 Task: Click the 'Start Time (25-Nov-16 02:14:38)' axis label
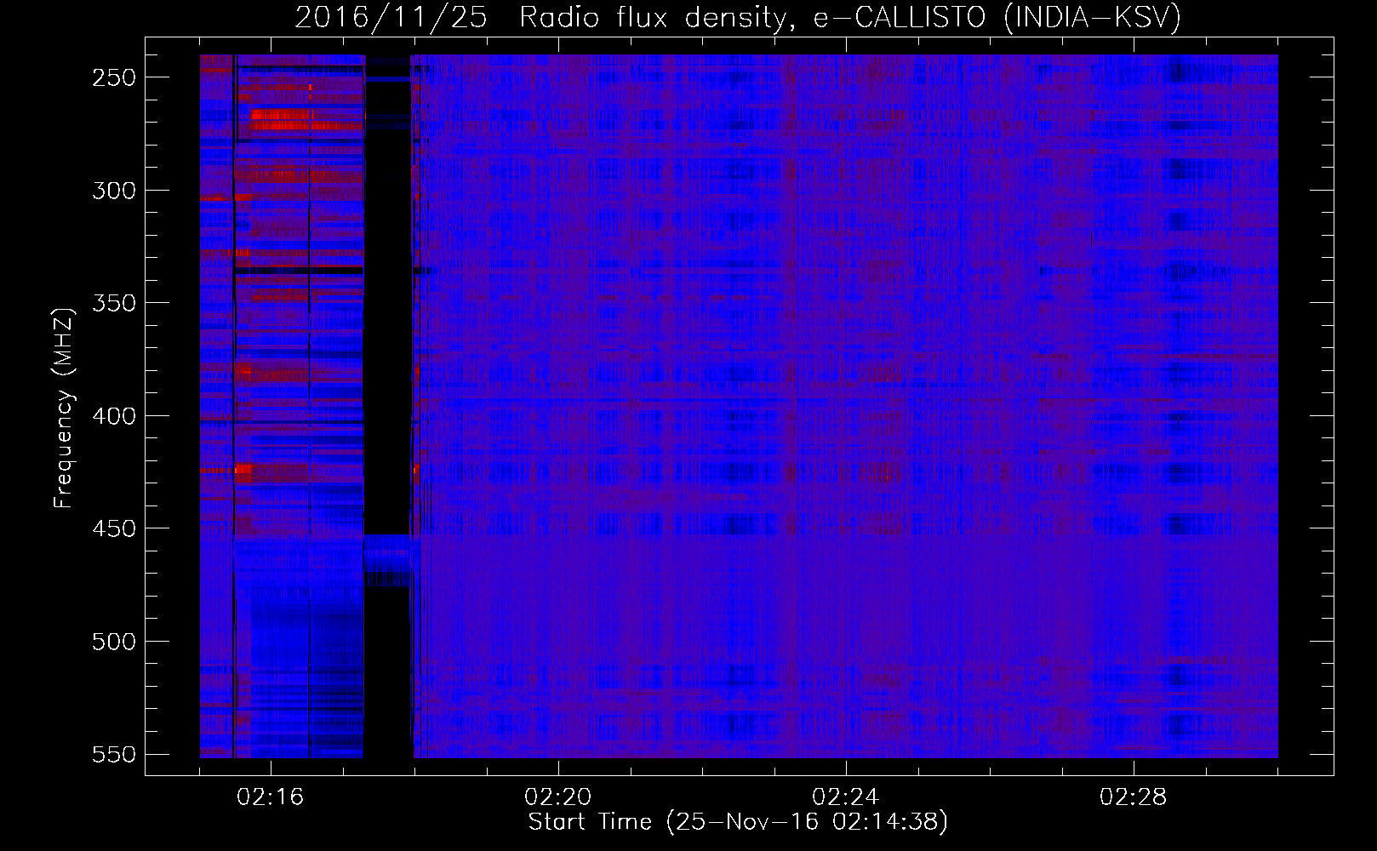pyautogui.click(x=738, y=822)
